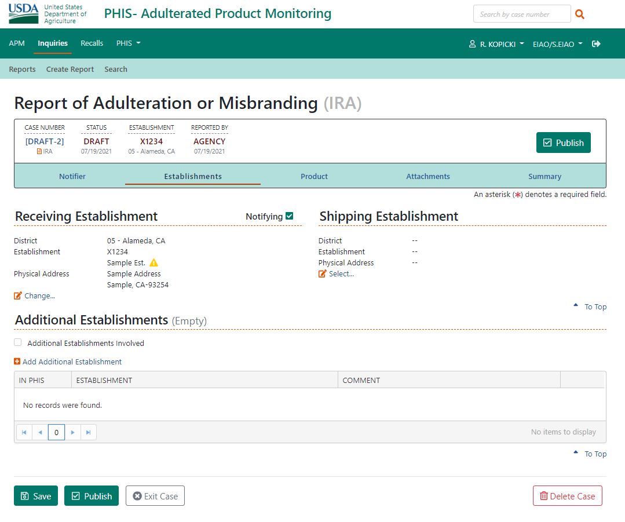Go to last page in table pager

pos(88,432)
